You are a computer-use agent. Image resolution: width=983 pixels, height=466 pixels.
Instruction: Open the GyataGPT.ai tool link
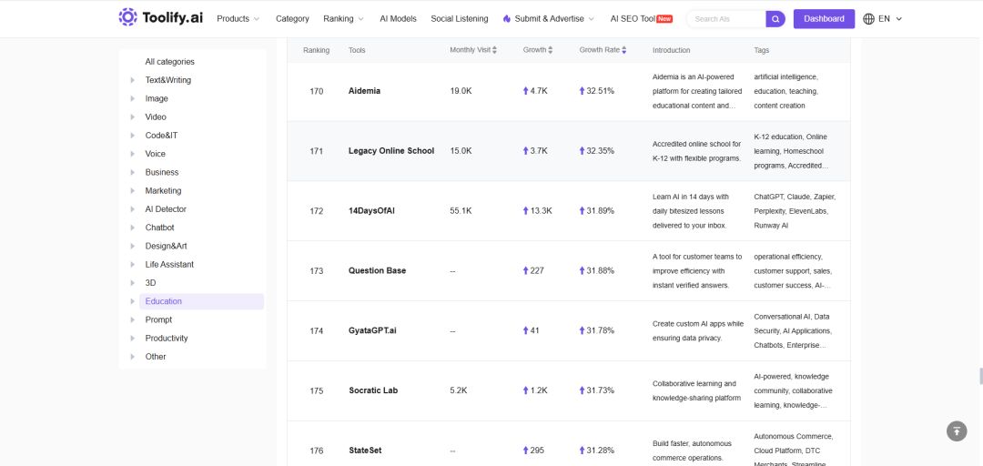[x=372, y=330]
